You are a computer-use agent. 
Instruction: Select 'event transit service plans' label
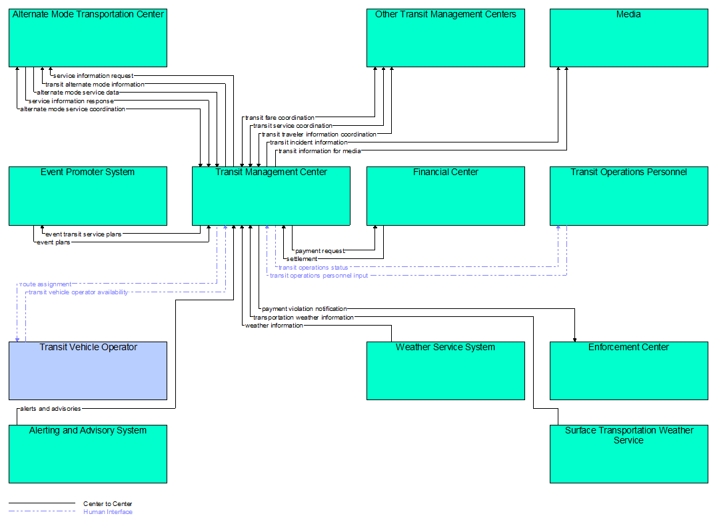83,234
